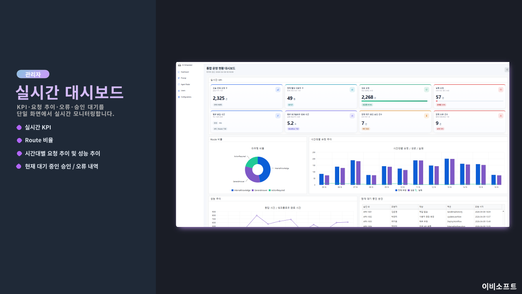The height and width of the screenshot is (294, 522).
Task: Click lightning icon on average response card
Action: [278, 116]
